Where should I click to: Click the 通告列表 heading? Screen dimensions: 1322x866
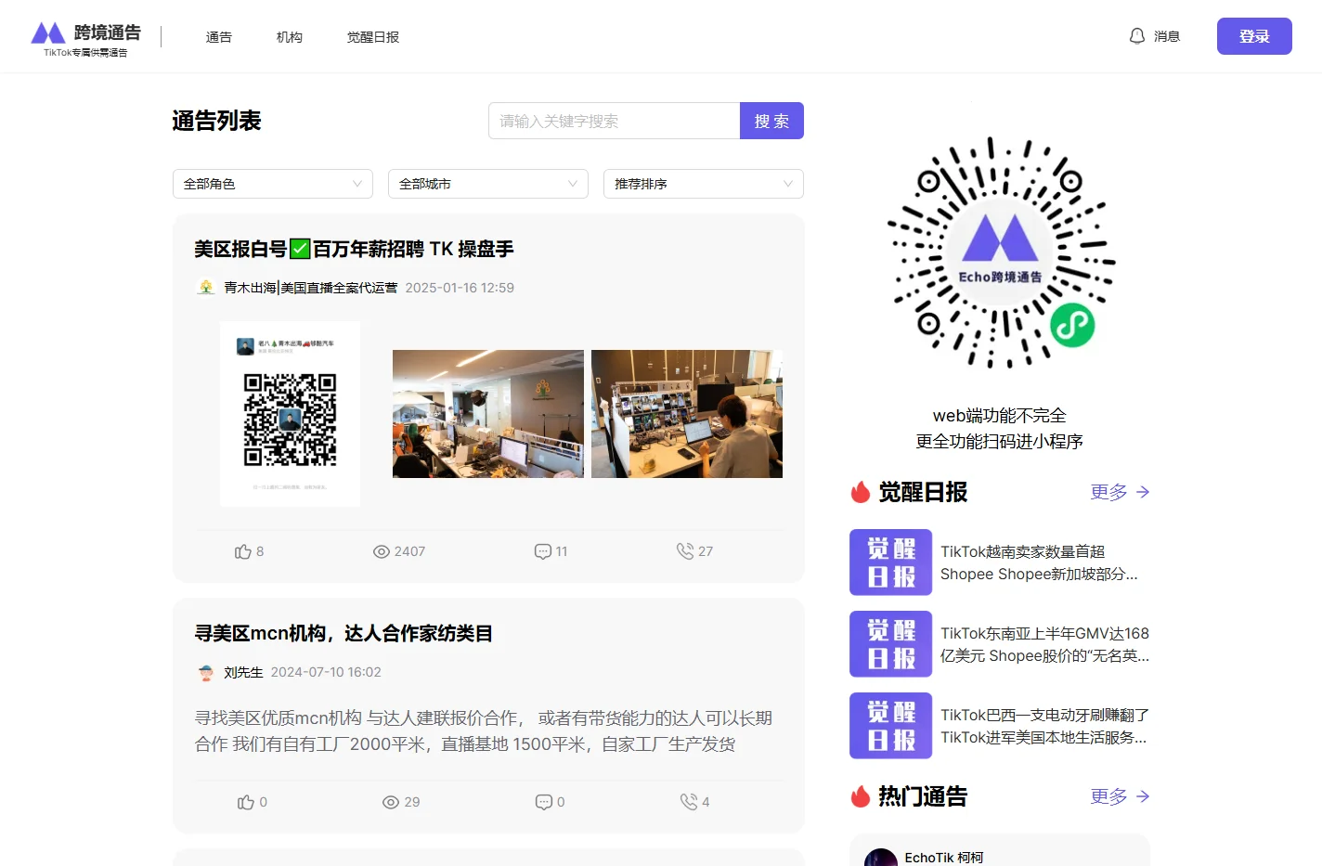(217, 121)
